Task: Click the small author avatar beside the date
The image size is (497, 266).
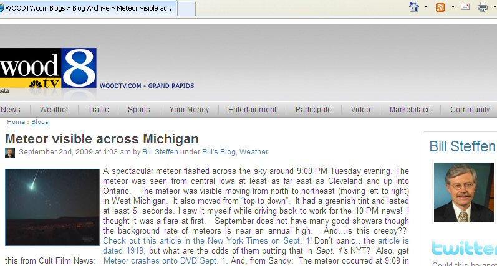Action: point(10,152)
